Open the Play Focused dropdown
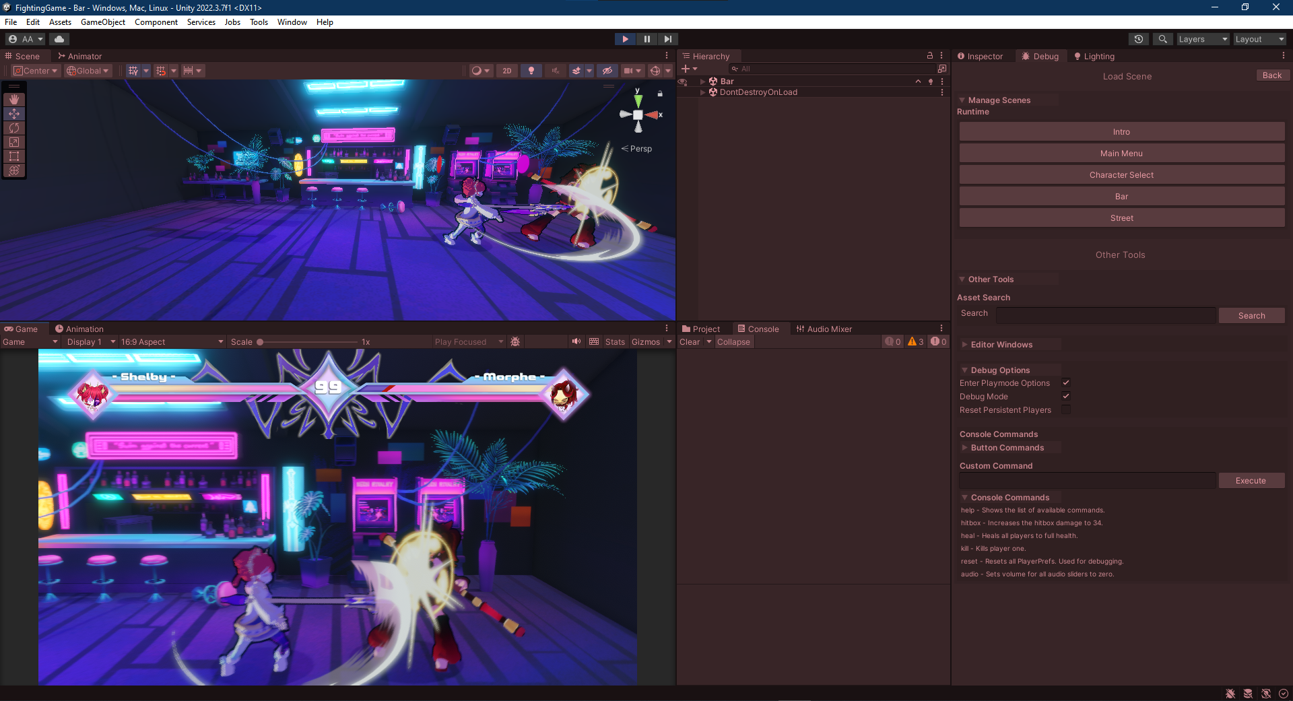 click(x=469, y=342)
